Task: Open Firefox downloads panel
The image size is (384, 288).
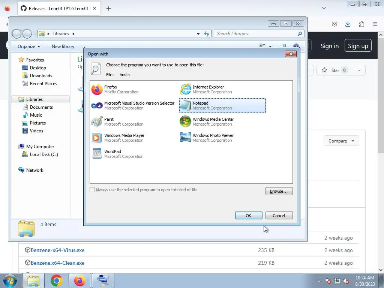Action: pyautogui.click(x=348, y=24)
